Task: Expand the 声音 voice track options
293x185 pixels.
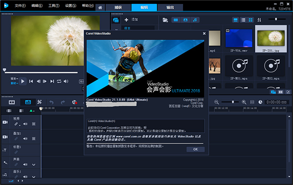Action: tap(34, 164)
